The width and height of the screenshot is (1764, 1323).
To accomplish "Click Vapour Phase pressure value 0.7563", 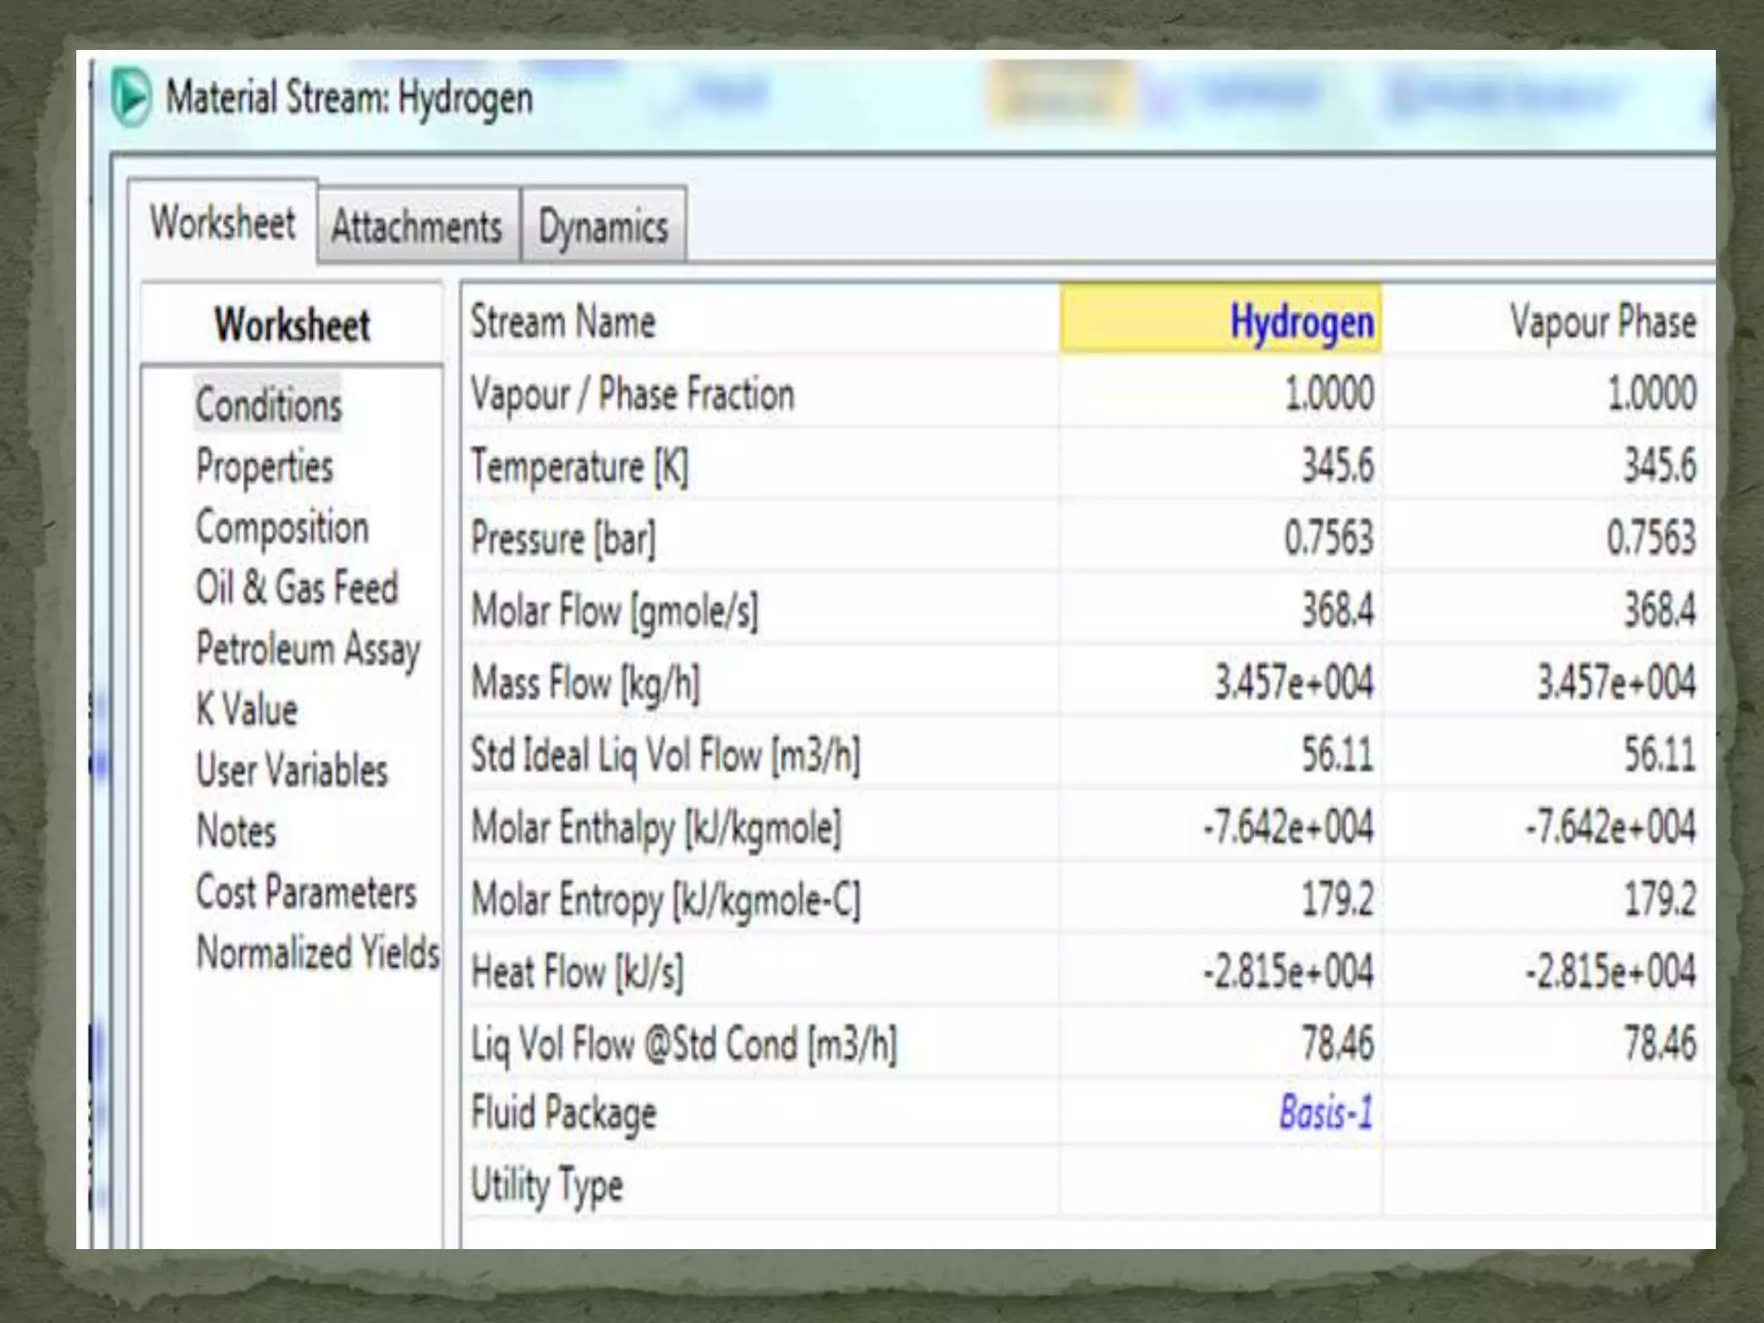I will [1651, 537].
